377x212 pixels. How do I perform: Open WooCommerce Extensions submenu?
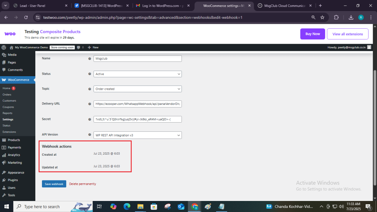9,132
